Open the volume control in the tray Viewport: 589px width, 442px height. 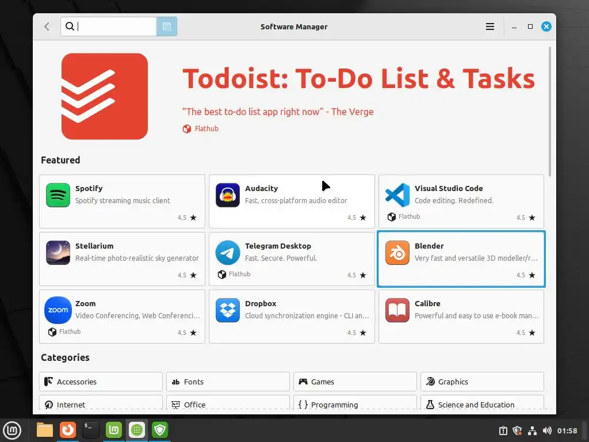coord(547,430)
